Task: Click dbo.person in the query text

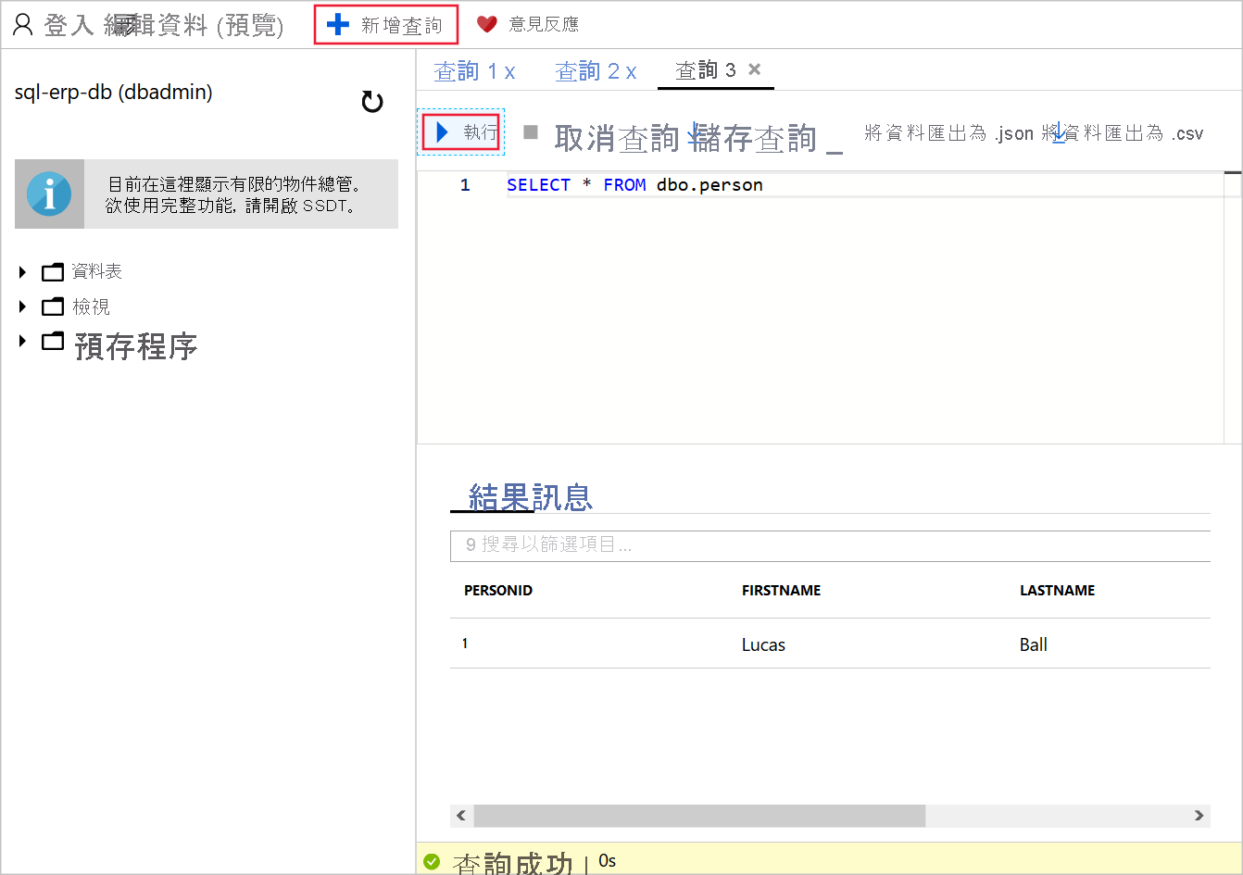Action: pos(709,185)
